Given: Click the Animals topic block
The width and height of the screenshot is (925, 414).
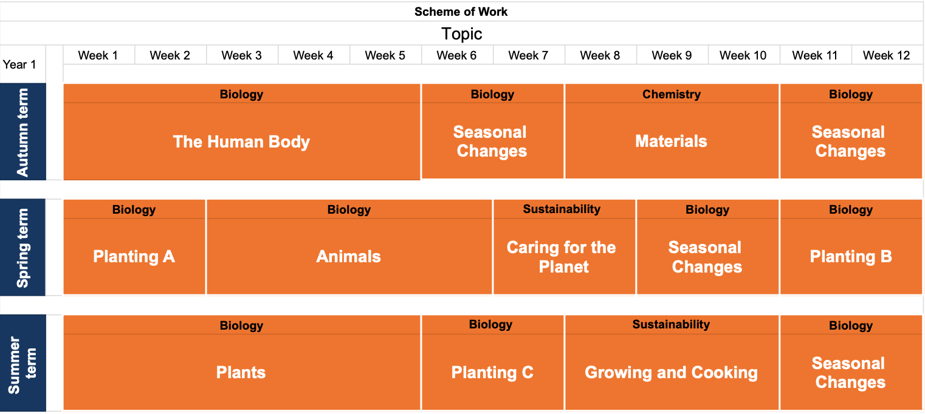Looking at the screenshot, I should coord(348,257).
